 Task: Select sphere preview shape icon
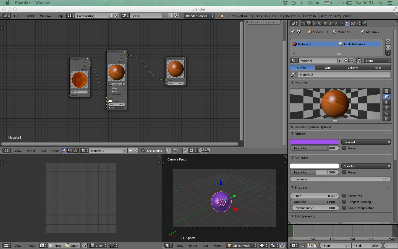pyautogui.click(x=387, y=97)
